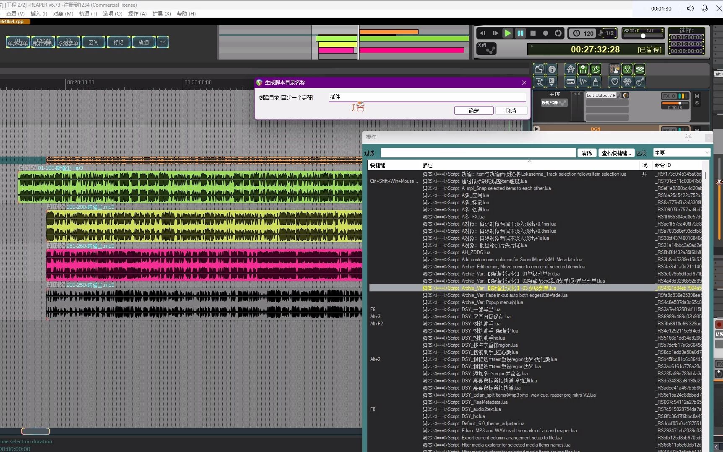Toggle Windows microphone tray icon
This screenshot has height=452, width=723.
pos(705,8)
